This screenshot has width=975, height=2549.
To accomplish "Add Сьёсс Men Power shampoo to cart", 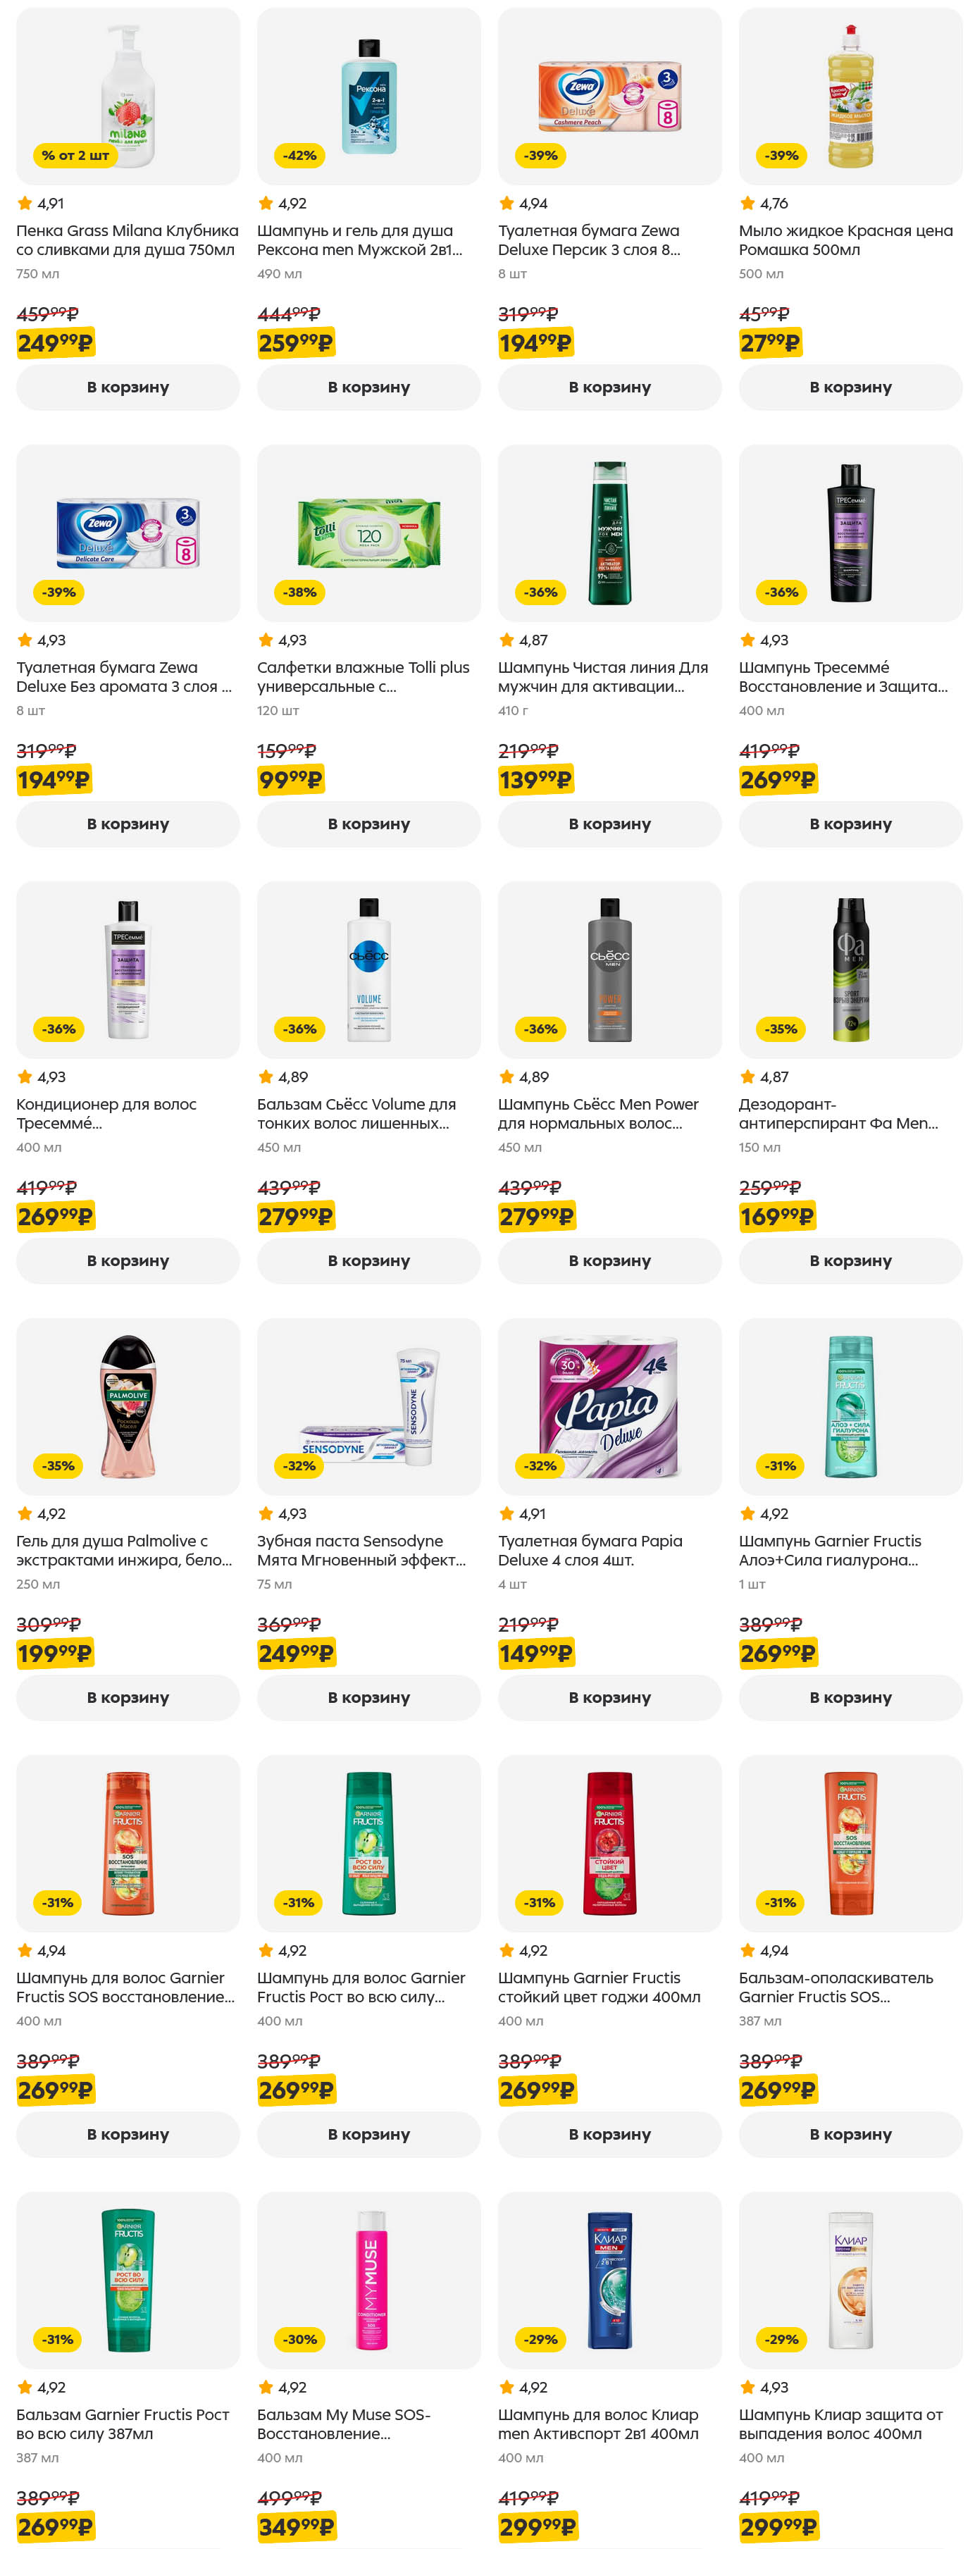I will [x=609, y=1260].
